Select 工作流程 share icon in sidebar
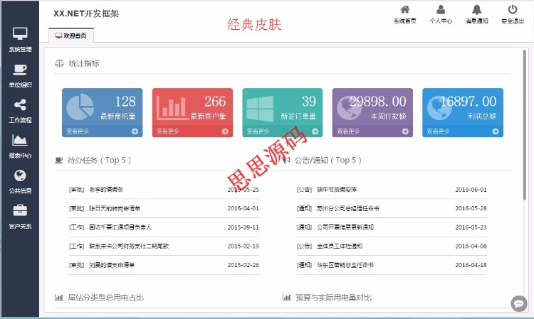534x319 pixels. (x=19, y=109)
